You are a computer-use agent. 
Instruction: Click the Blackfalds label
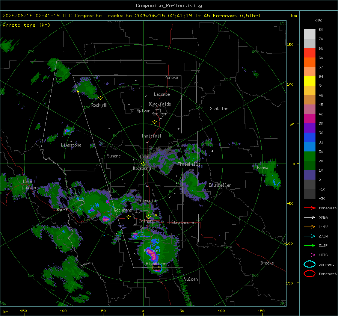(x=160, y=104)
